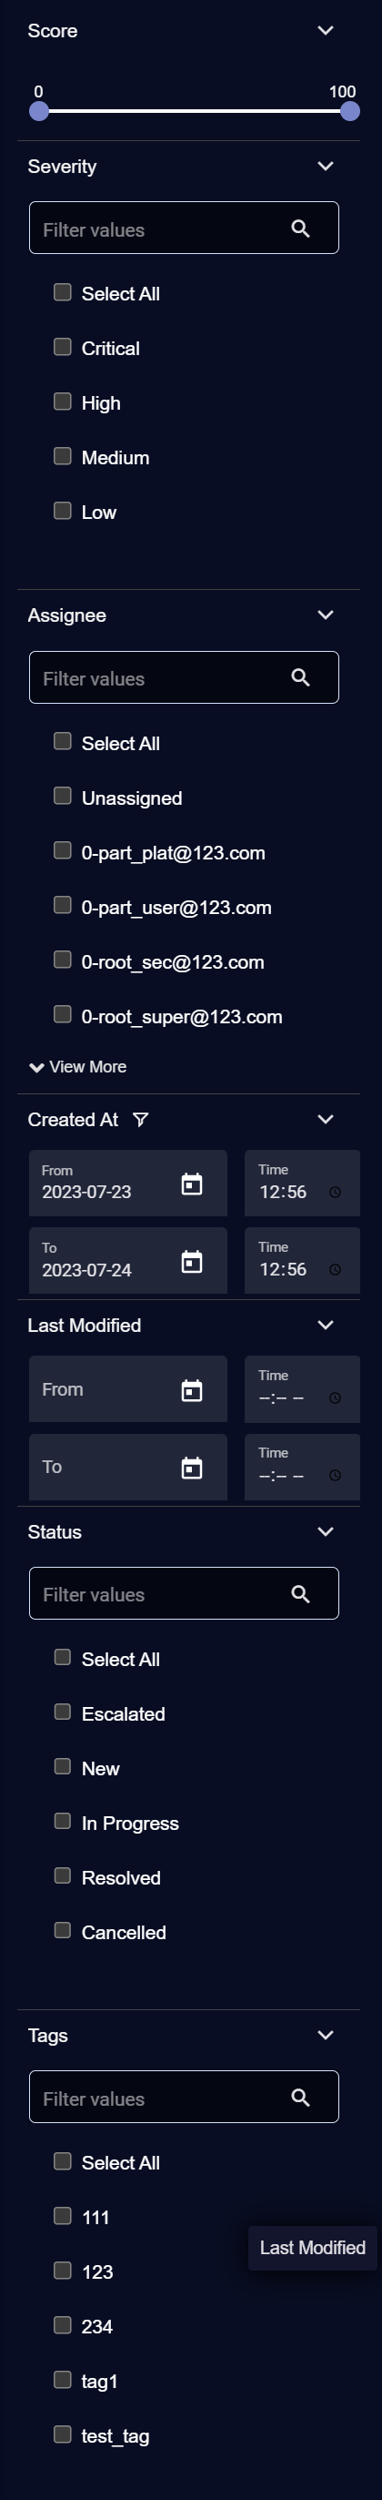
Task: Check Select All under Tags
Action: click(62, 2161)
